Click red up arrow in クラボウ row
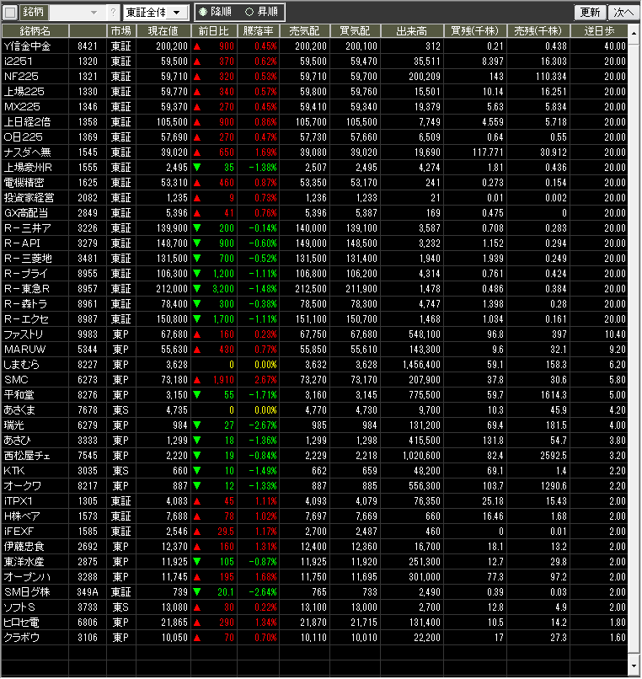The height and width of the screenshot is (679, 642). coord(196,638)
